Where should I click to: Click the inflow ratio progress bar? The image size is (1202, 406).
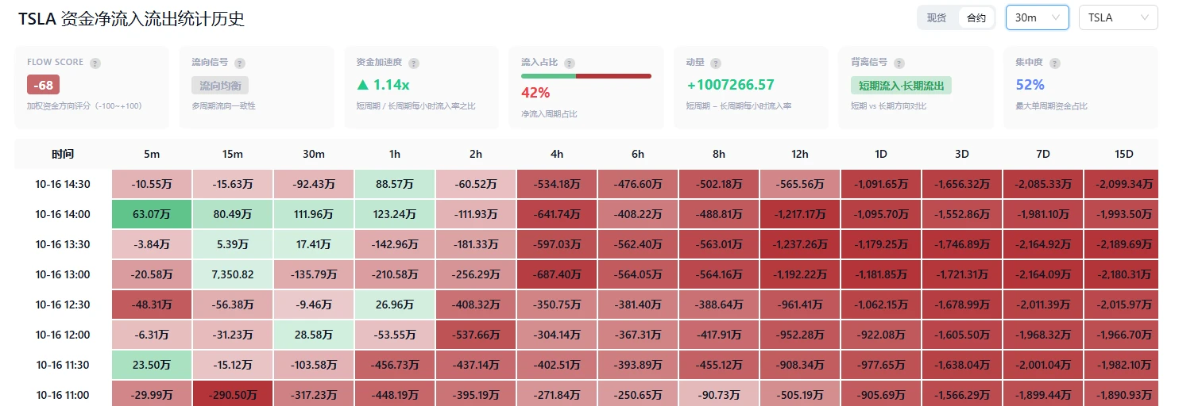click(586, 76)
